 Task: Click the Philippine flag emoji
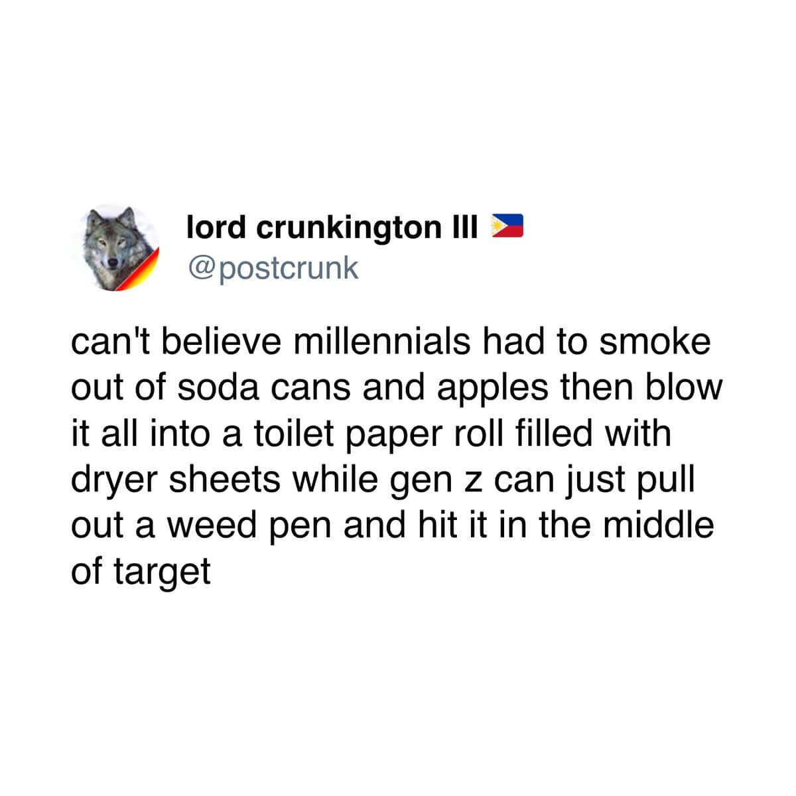(507, 226)
